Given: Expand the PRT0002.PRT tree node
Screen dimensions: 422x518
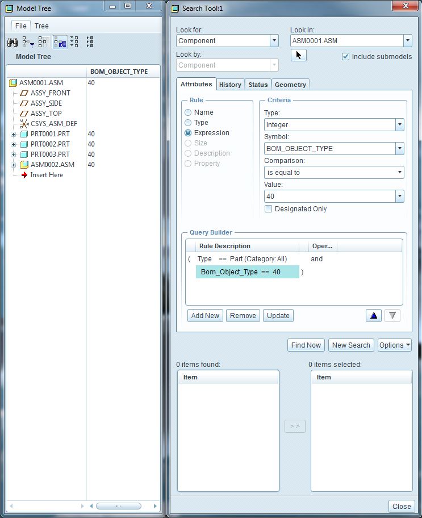Looking at the screenshot, I should point(13,145).
